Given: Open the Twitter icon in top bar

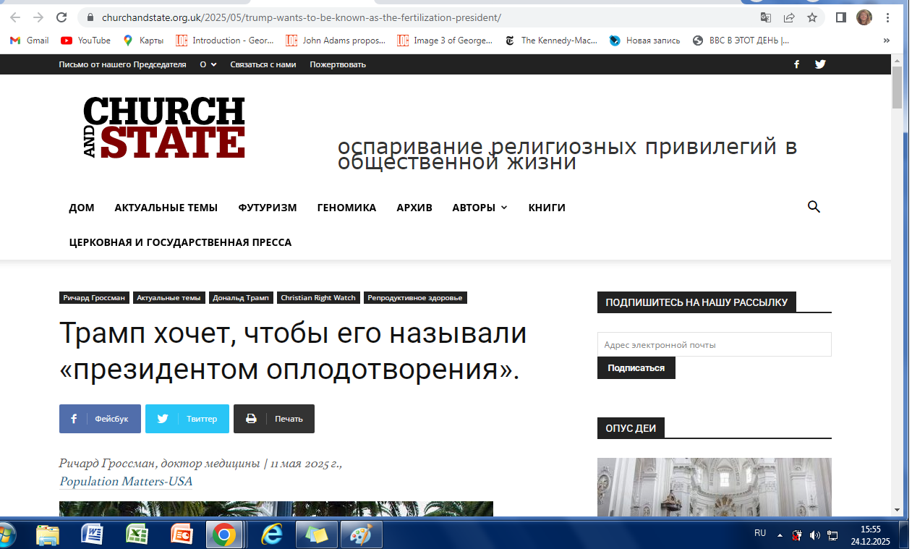Looking at the screenshot, I should pos(820,64).
